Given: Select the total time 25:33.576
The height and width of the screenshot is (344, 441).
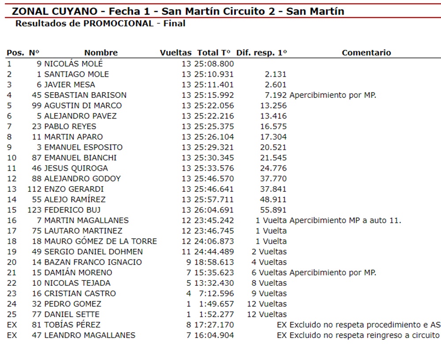Looking at the screenshot, I should (x=214, y=168).
